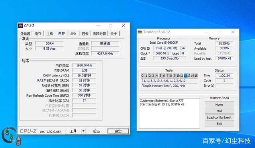
Task: Click the empty Error(s) field
Action: [224, 86]
